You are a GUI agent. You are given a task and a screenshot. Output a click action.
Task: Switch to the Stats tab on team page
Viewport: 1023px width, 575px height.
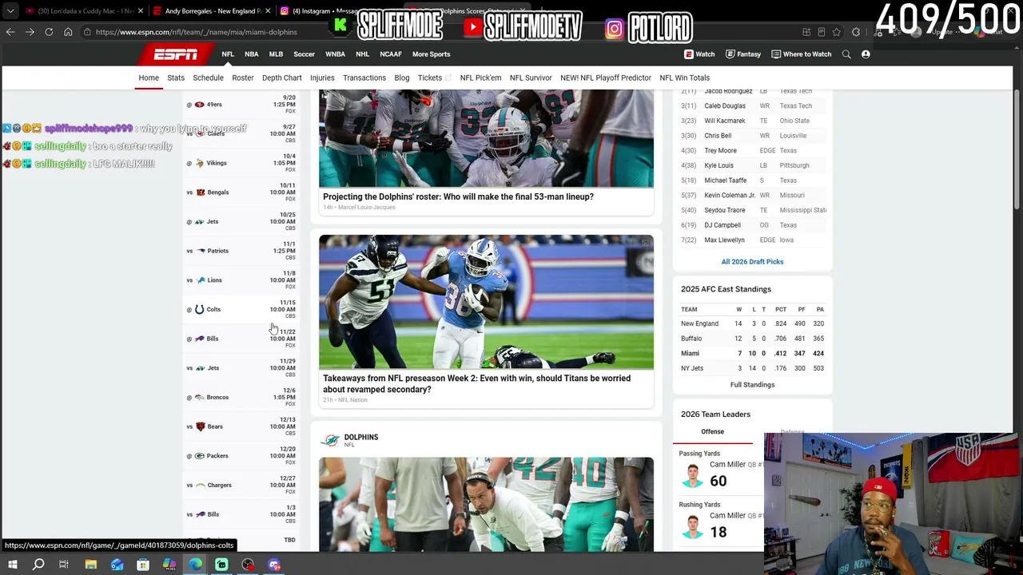coord(176,77)
